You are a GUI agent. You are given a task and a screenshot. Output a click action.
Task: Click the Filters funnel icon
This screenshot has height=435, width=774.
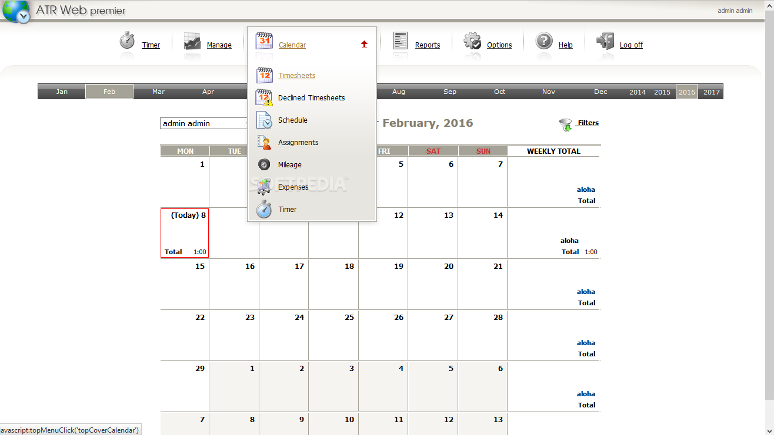pyautogui.click(x=566, y=124)
